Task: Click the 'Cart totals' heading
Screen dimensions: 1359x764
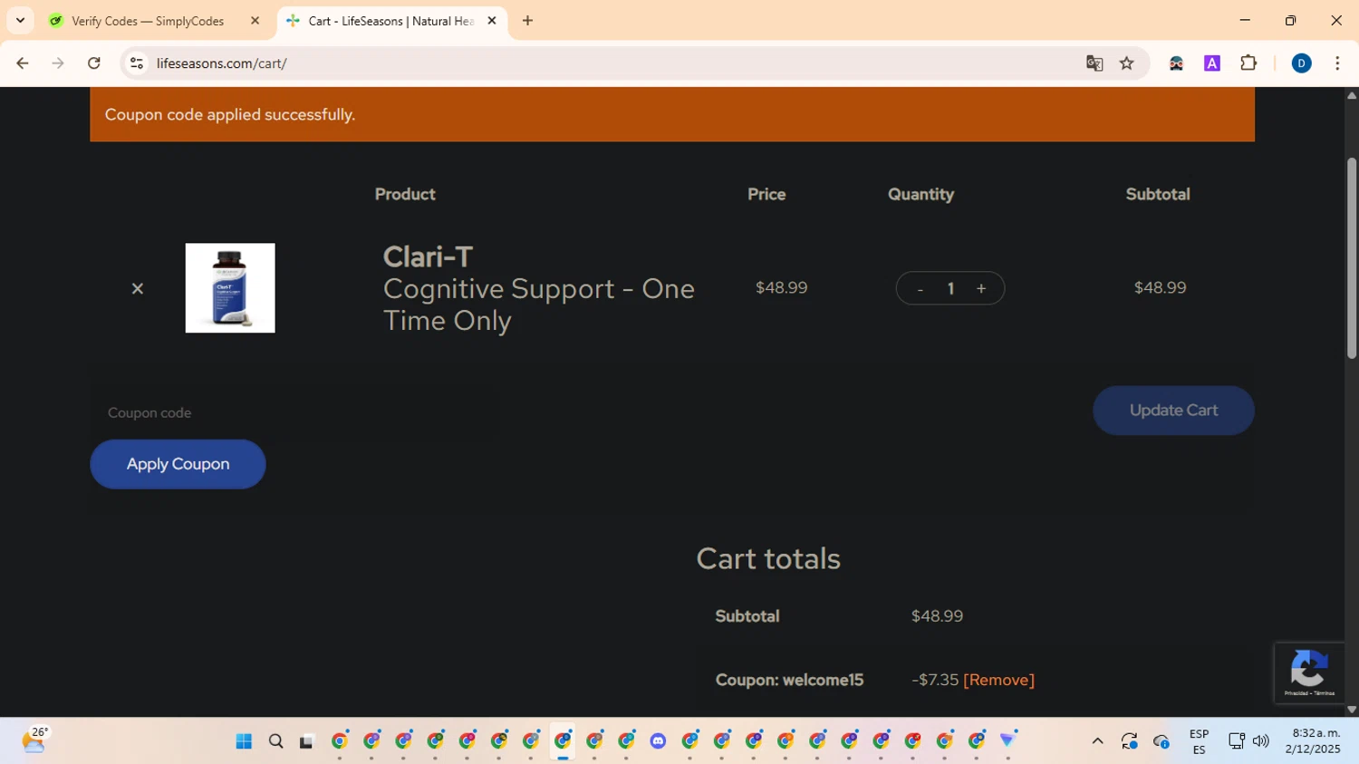Action: click(768, 559)
